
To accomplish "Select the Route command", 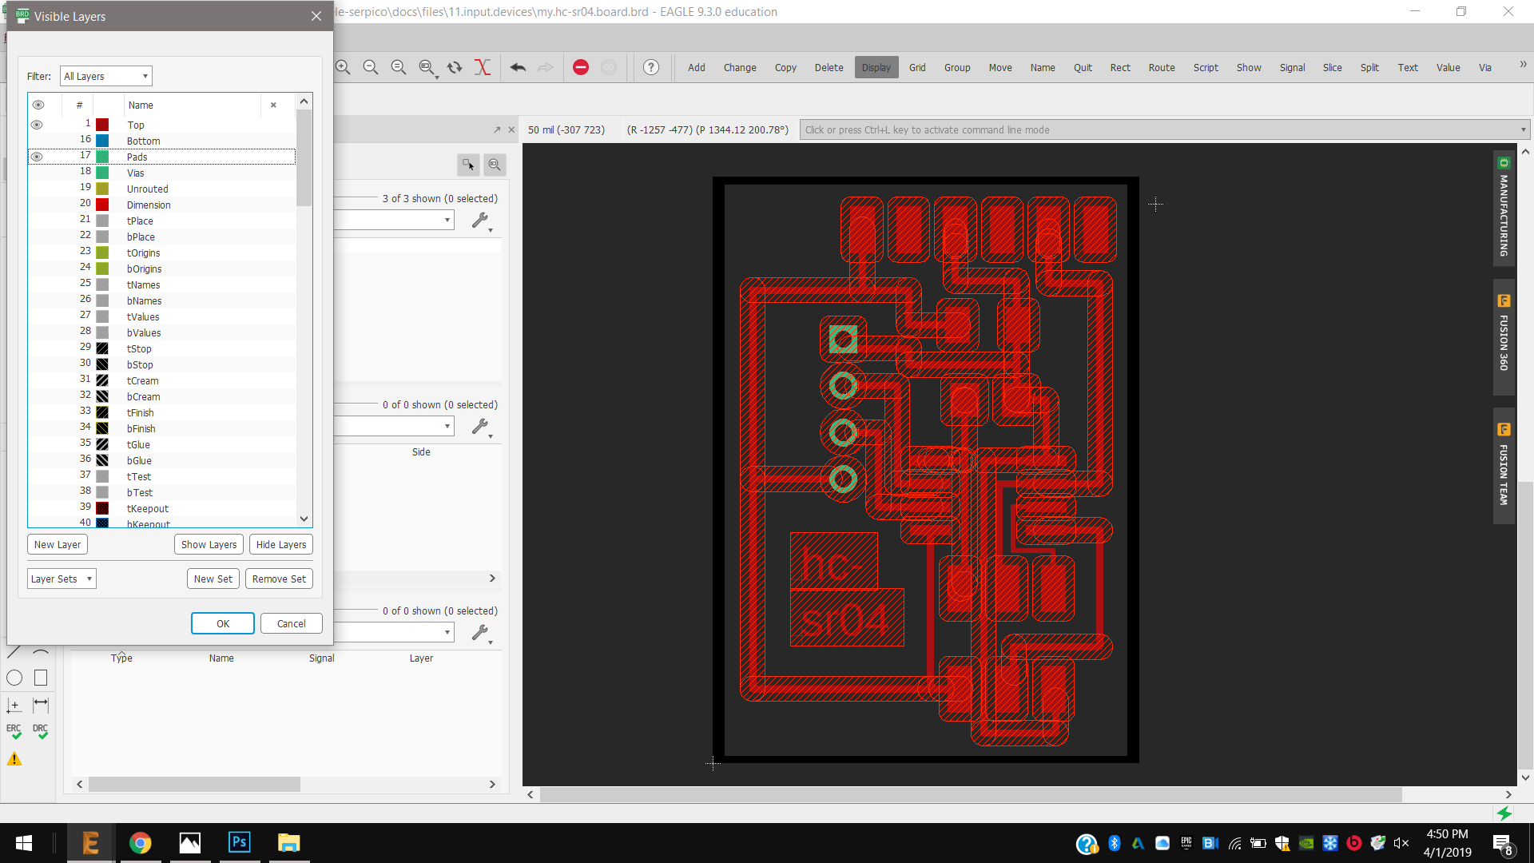I will point(1161,67).
